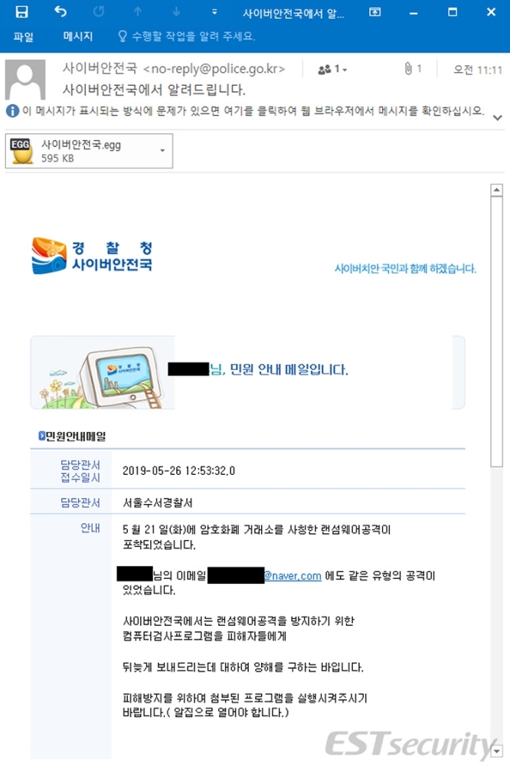Screen dimensions: 510x766
Task: Click the Redo icon in quick access toolbar
Action: click(x=99, y=11)
